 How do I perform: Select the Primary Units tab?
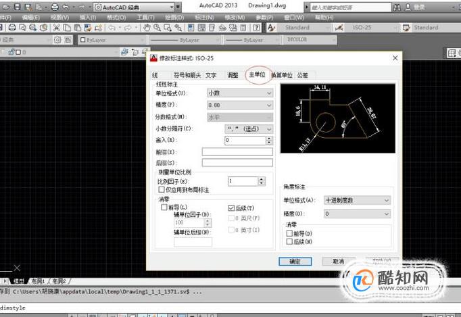tap(258, 75)
